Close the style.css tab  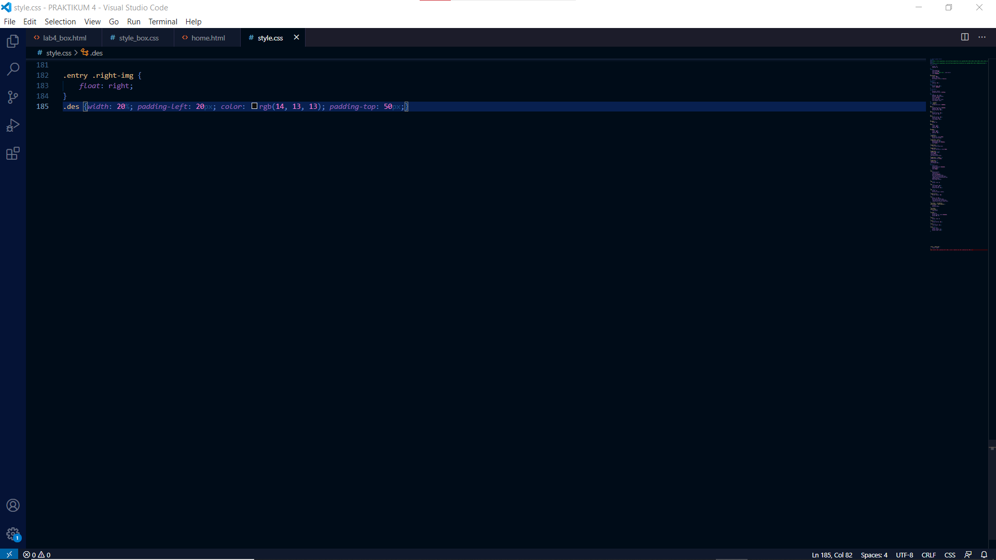tap(296, 37)
